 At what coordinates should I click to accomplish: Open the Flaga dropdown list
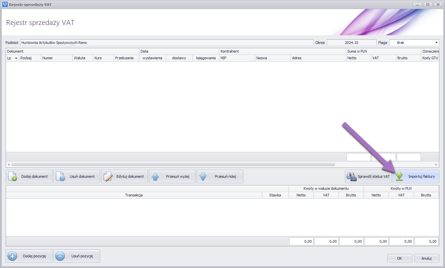pos(436,43)
